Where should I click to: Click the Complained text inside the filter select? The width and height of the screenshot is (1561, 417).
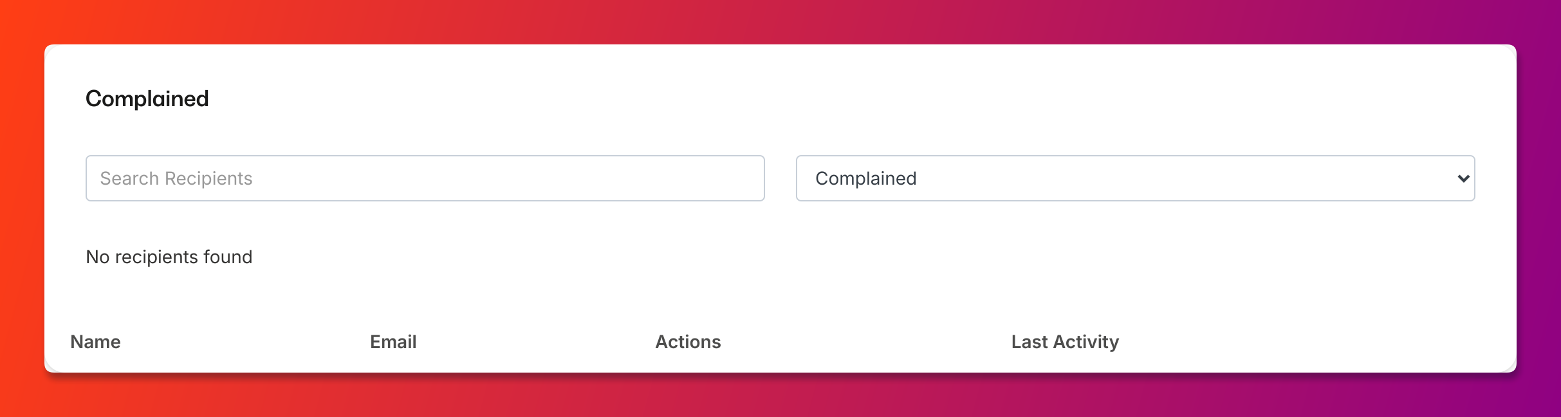click(866, 178)
